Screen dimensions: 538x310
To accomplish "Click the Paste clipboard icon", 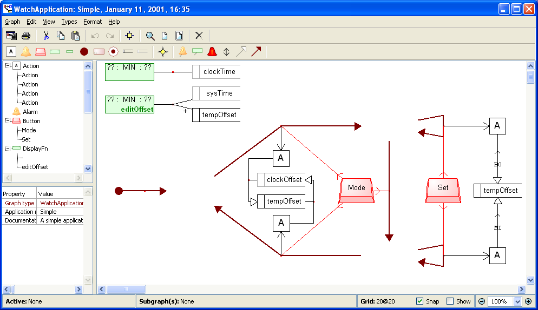I will (x=75, y=36).
